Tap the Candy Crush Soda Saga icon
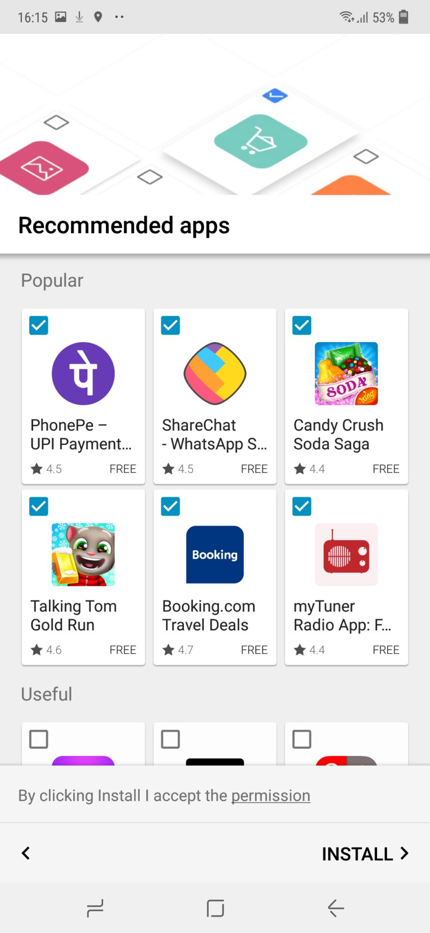Image resolution: width=430 pixels, height=933 pixels. pyautogui.click(x=346, y=374)
